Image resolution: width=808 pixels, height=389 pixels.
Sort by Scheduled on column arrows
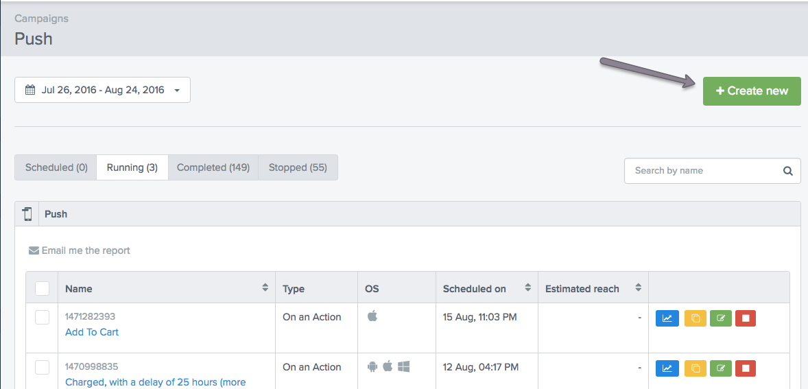(528, 287)
